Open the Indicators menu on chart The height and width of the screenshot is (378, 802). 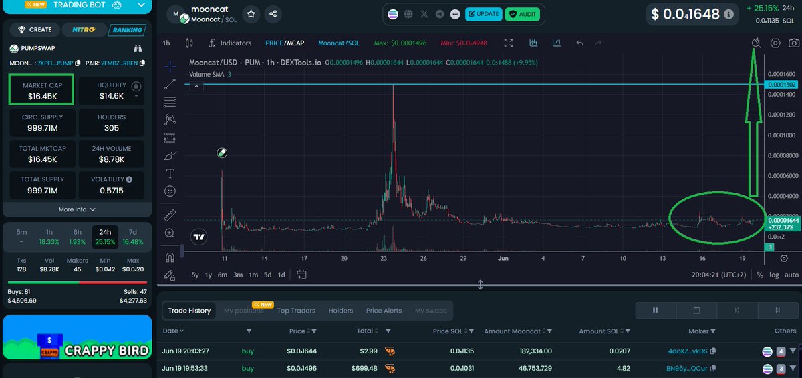(x=230, y=43)
